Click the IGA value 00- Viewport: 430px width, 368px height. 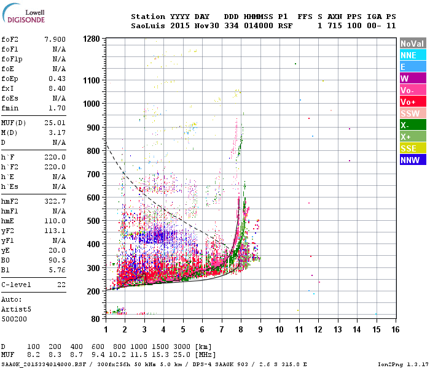[374, 26]
